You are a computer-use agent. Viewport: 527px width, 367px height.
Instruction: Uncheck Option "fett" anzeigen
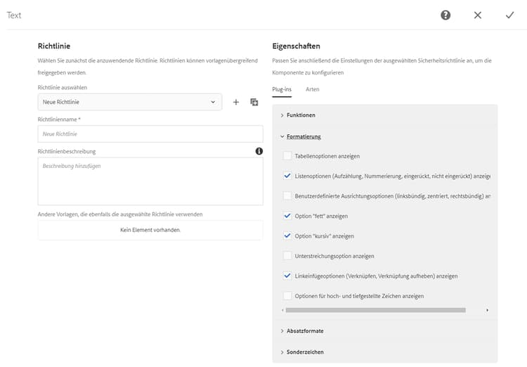pyautogui.click(x=287, y=216)
